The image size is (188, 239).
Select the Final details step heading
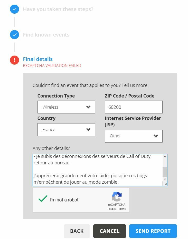38,59
